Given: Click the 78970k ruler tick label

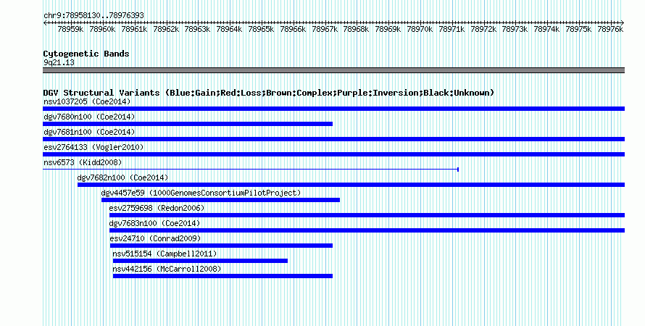Looking at the screenshot, I should click(420, 29).
